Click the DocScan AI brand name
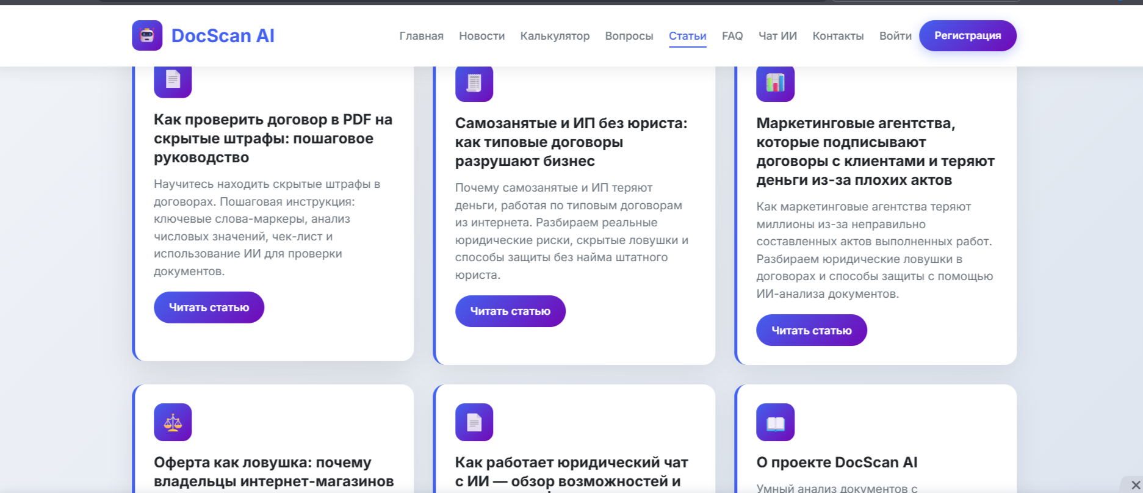Screen dimensions: 1143x493 [223, 35]
